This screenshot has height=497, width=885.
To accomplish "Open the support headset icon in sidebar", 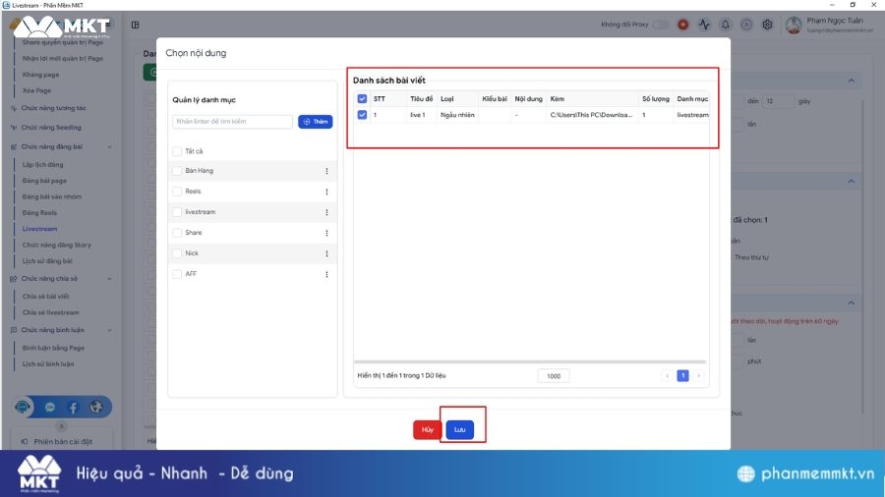I will pos(23,407).
